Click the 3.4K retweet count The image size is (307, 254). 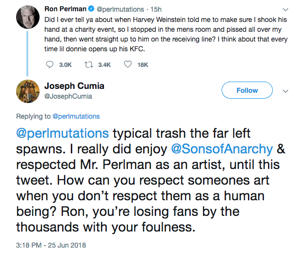[x=104, y=64]
